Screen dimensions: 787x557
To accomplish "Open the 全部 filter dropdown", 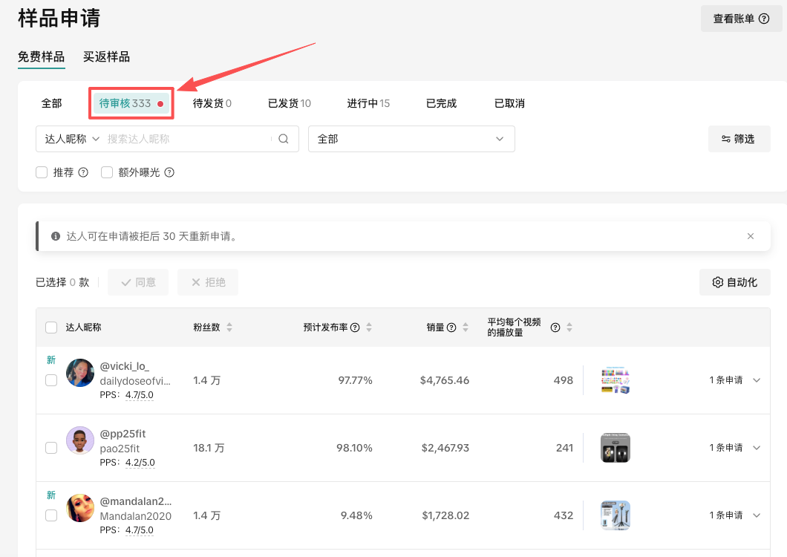I will coord(411,139).
